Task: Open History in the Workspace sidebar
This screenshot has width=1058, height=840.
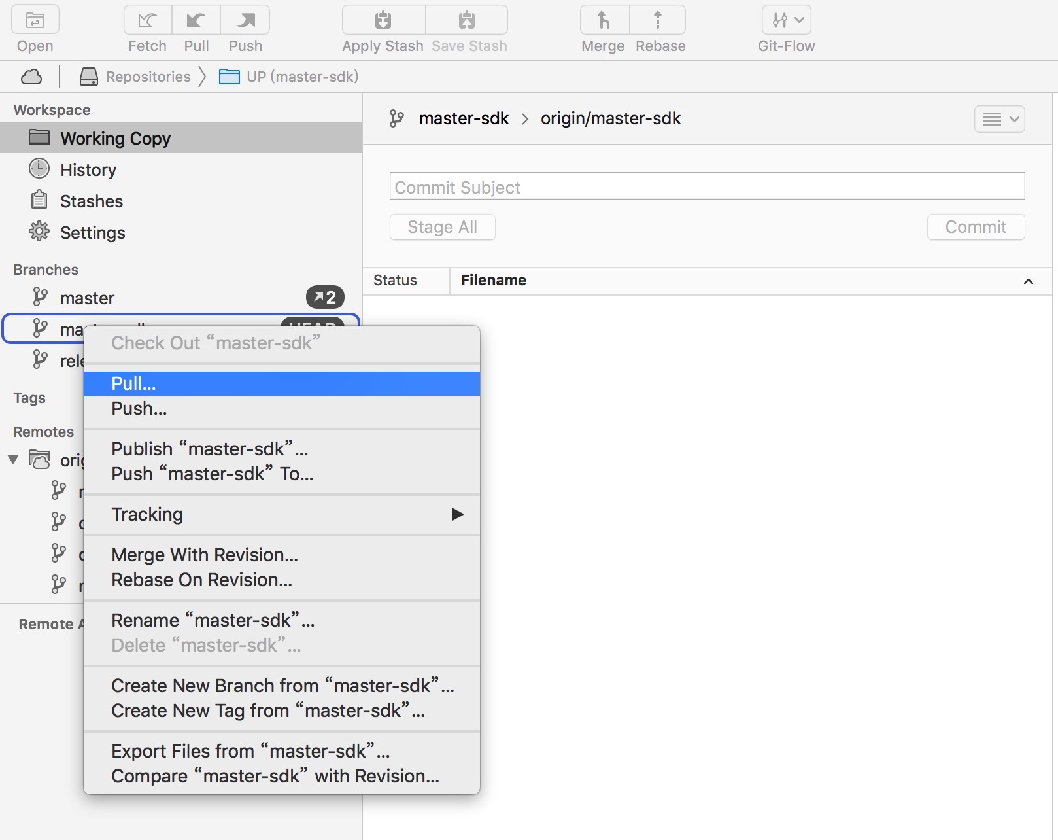Action: [x=88, y=170]
